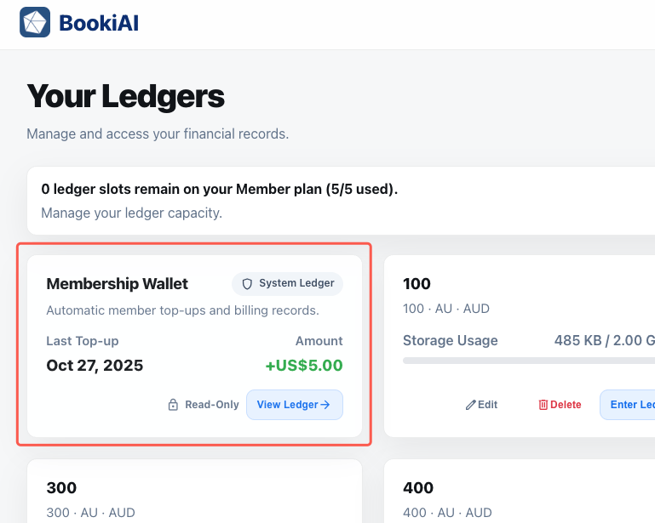Screen dimensions: 655x523
Task: Click the trash Delete icon for ledger 100
Action: coord(543,405)
